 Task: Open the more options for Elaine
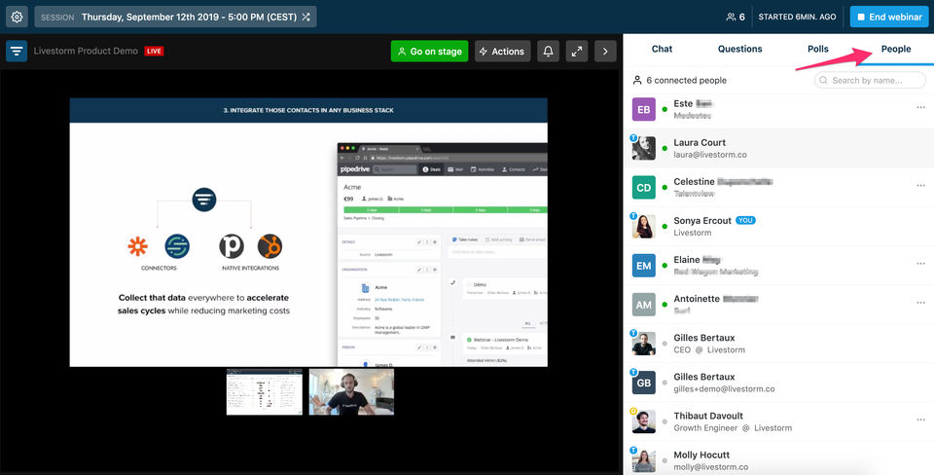[921, 264]
